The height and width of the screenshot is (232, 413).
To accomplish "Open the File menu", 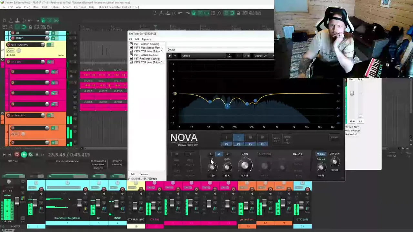I will [4, 7].
